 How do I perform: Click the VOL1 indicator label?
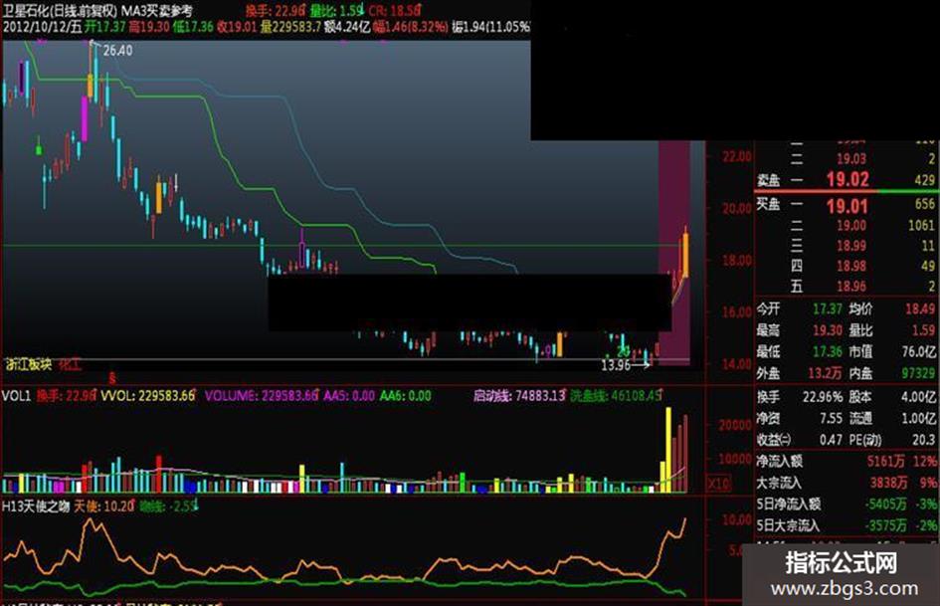tap(16, 396)
